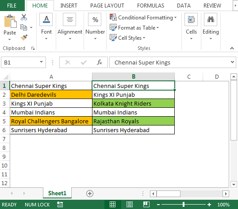Open the Cells group icon
Image resolution: width=238 pixels, height=209 pixels.
tap(191, 19)
